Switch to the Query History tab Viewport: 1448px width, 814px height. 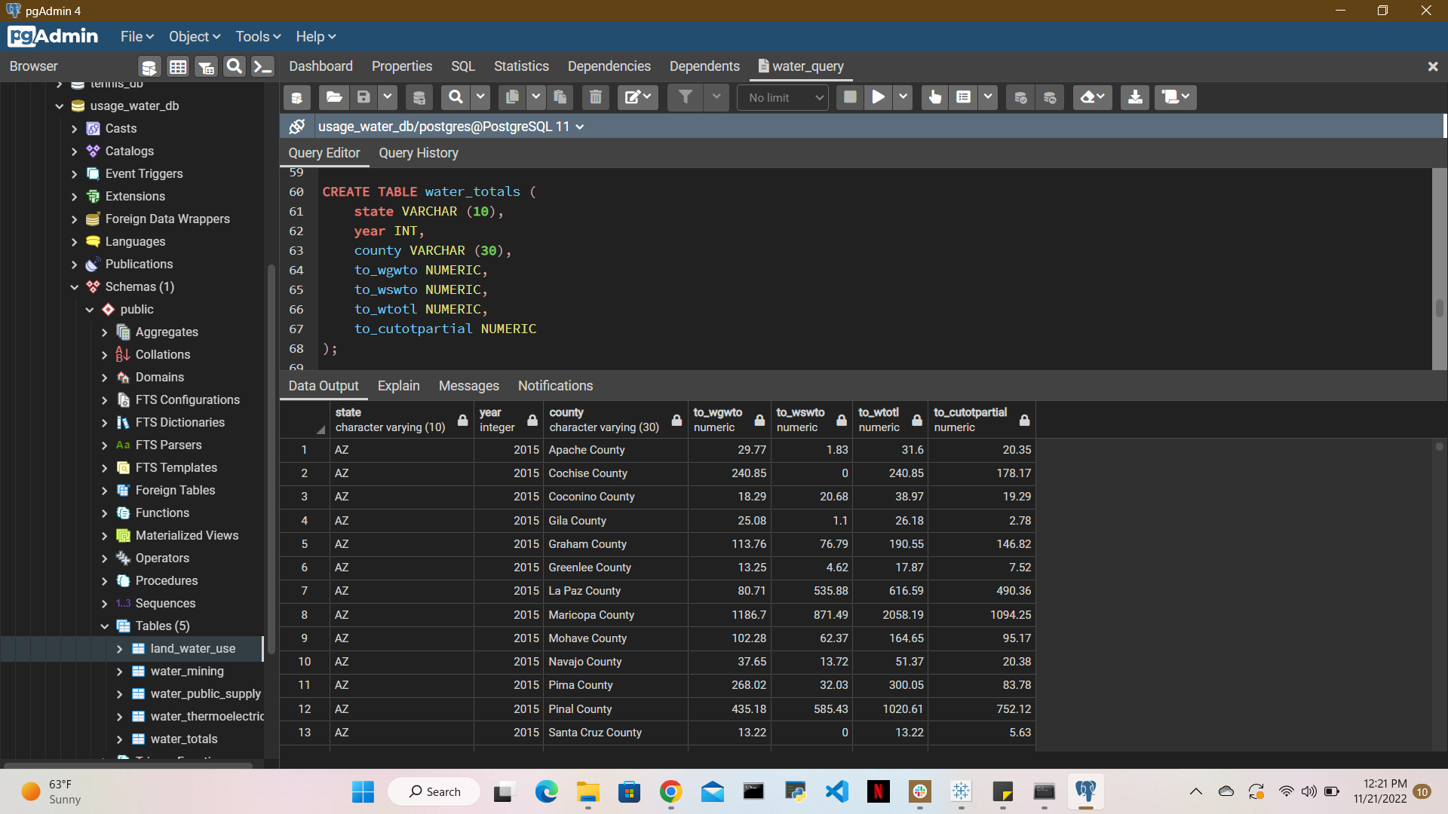click(418, 153)
